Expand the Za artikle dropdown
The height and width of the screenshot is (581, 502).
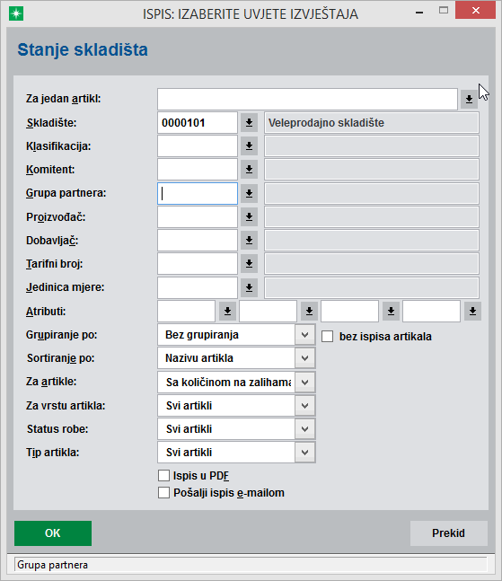coord(305,382)
